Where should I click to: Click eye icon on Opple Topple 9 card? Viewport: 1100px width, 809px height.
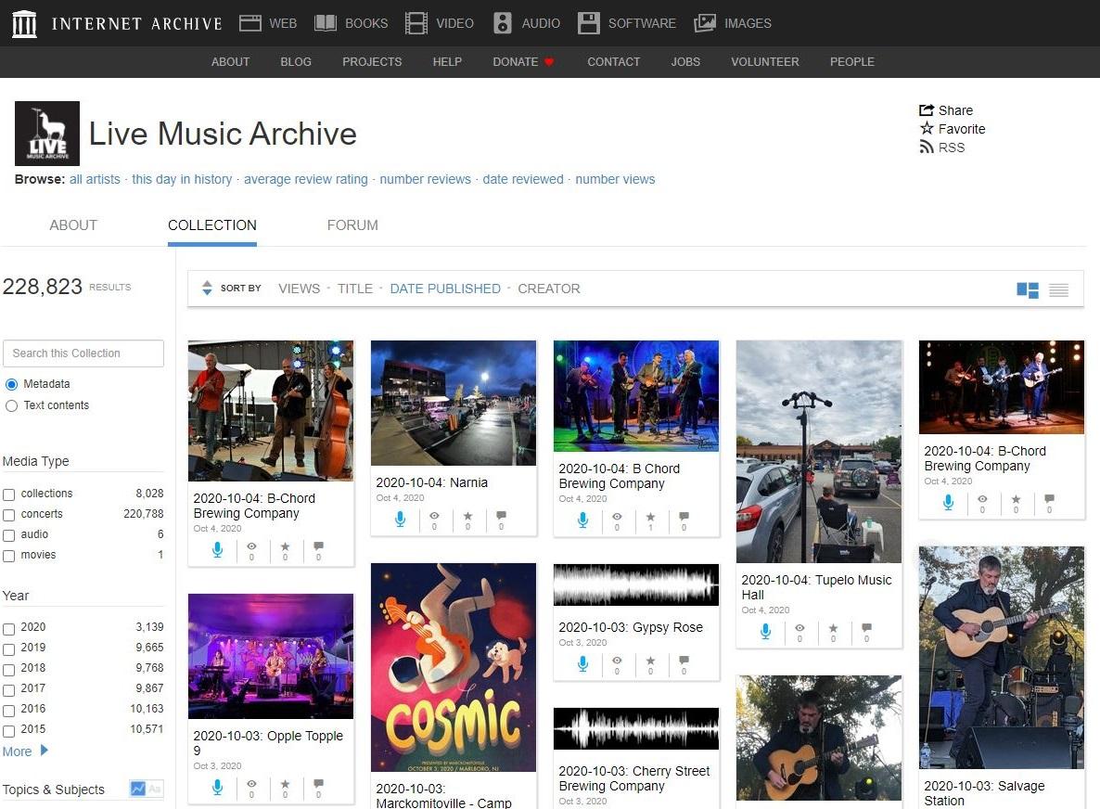pos(251,784)
